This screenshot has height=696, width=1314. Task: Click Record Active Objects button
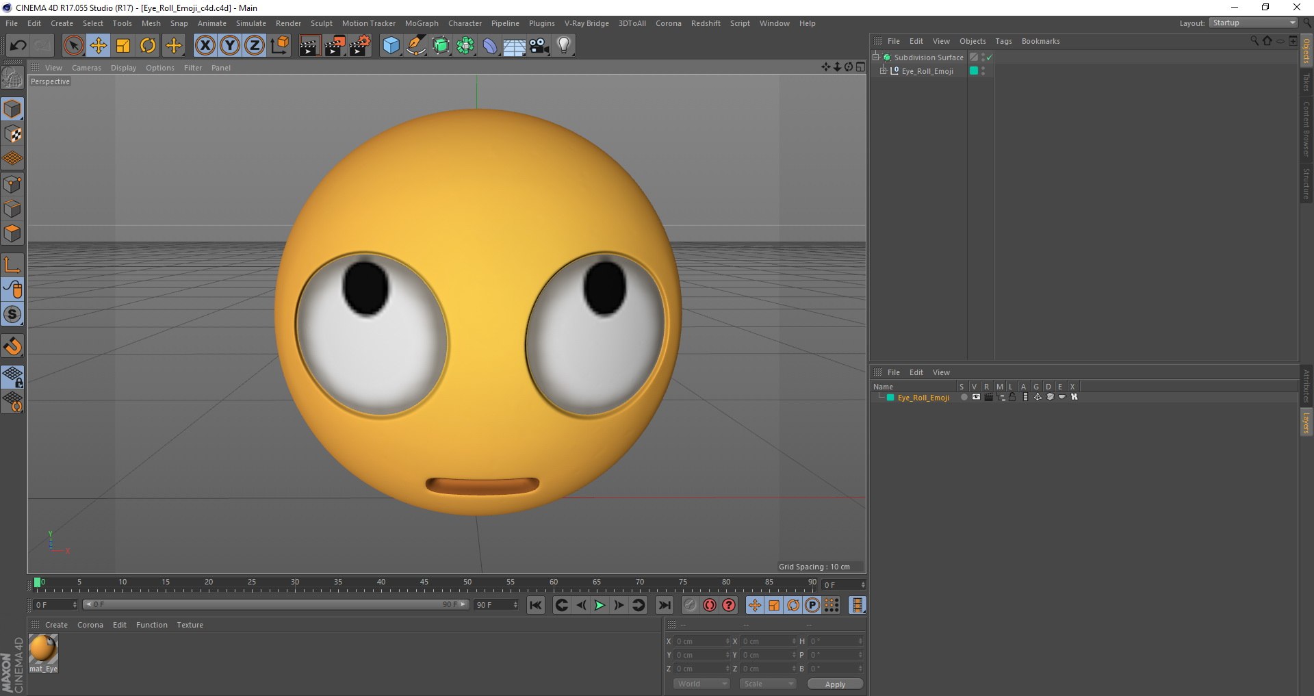click(691, 605)
